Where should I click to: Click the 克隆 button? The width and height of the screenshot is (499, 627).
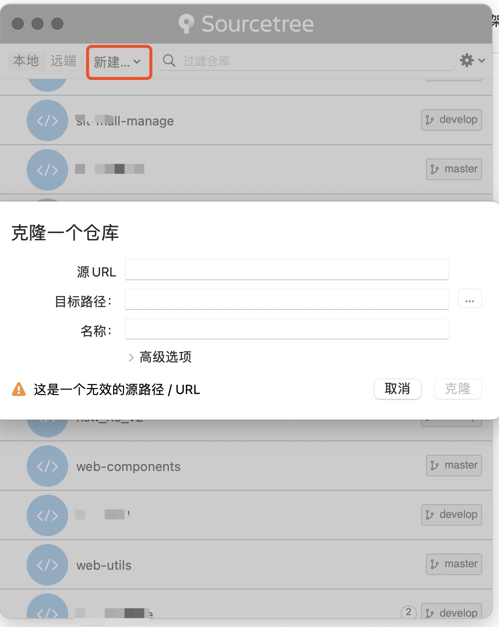point(458,389)
